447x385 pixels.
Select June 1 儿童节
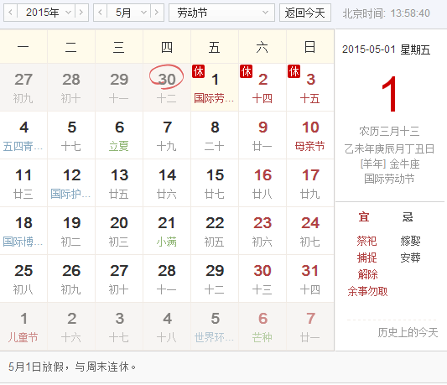(x=23, y=326)
